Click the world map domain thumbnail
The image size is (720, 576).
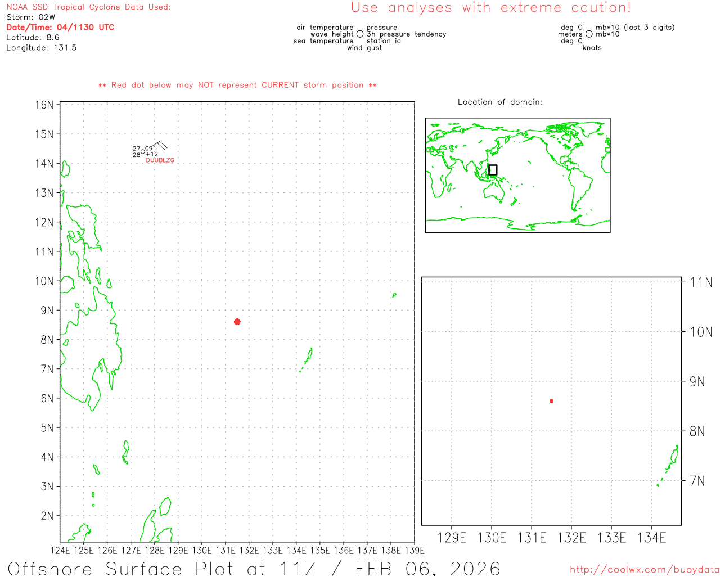(x=517, y=175)
